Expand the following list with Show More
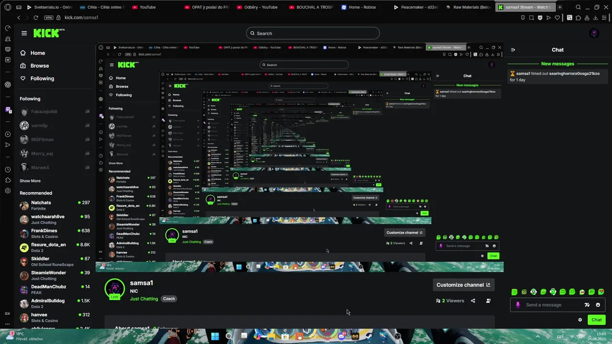Image resolution: width=612 pixels, height=344 pixels. [x=30, y=181]
